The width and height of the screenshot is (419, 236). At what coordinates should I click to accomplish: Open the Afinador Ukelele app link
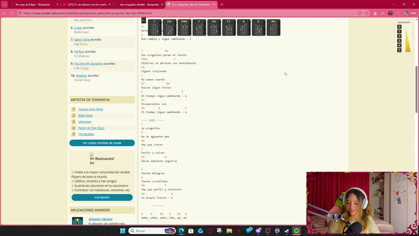[100, 219]
